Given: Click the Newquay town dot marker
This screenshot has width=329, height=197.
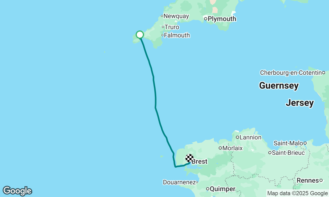Looking at the screenshot, I should click(162, 16).
